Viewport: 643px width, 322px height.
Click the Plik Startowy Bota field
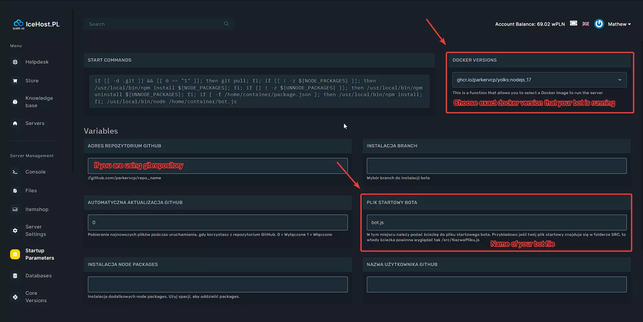pyautogui.click(x=497, y=222)
